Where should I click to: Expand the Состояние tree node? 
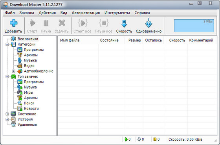[x=7, y=114]
